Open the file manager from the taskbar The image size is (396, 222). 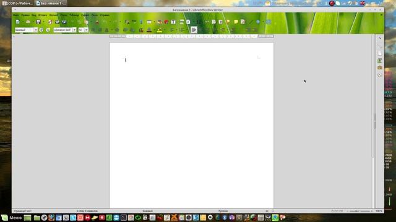click(37, 218)
